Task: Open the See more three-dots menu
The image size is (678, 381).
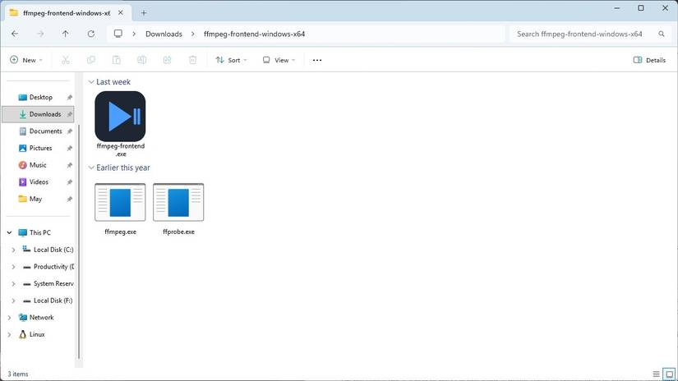Action: (x=317, y=60)
